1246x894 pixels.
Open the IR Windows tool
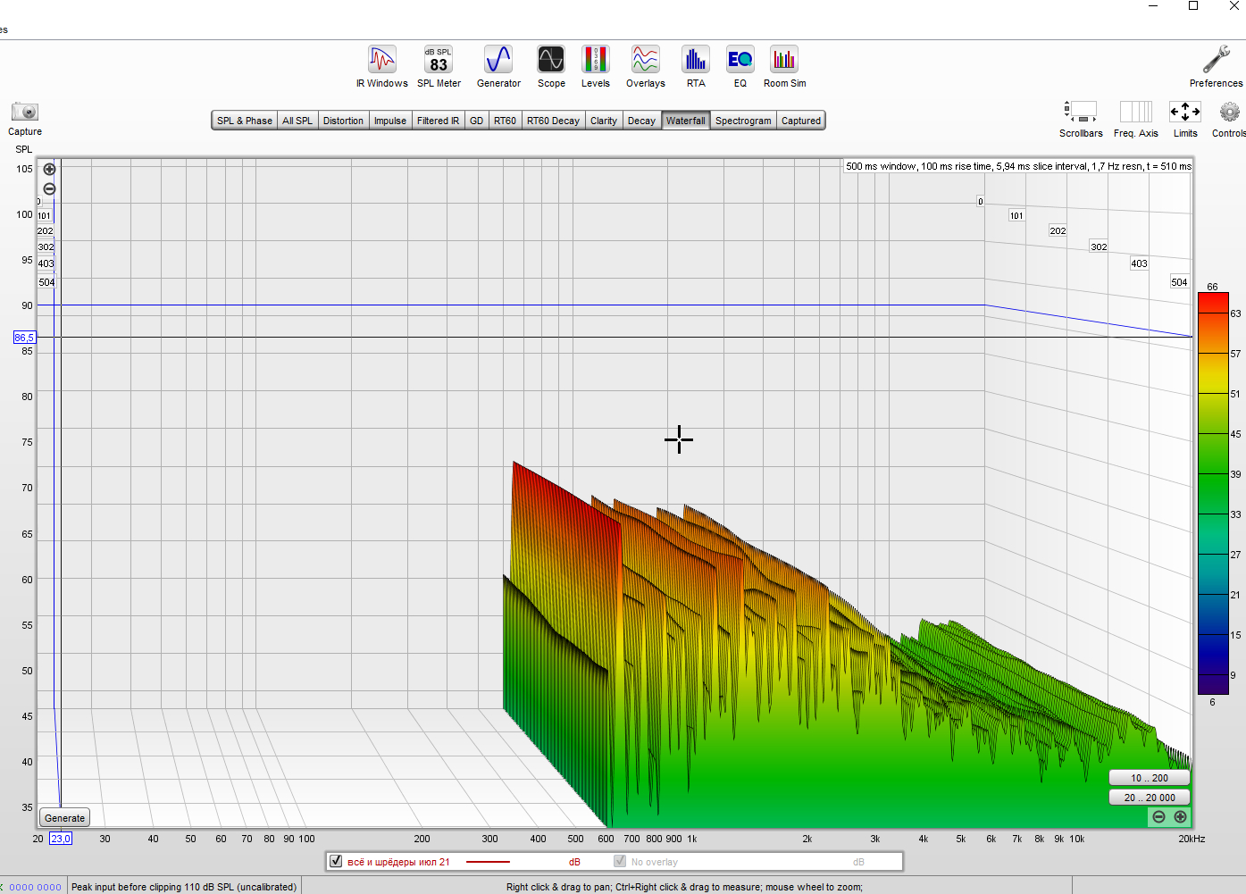(381, 61)
